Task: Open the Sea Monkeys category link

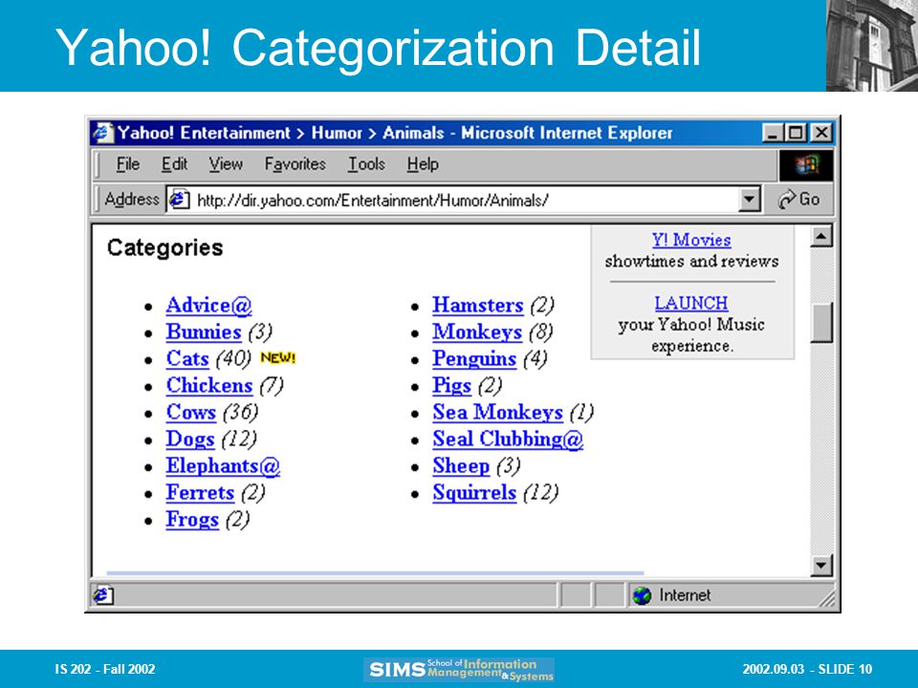Action: (497, 413)
